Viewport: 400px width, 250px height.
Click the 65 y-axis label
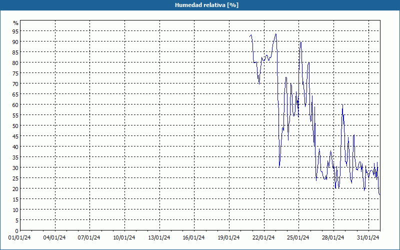[x=15, y=94]
